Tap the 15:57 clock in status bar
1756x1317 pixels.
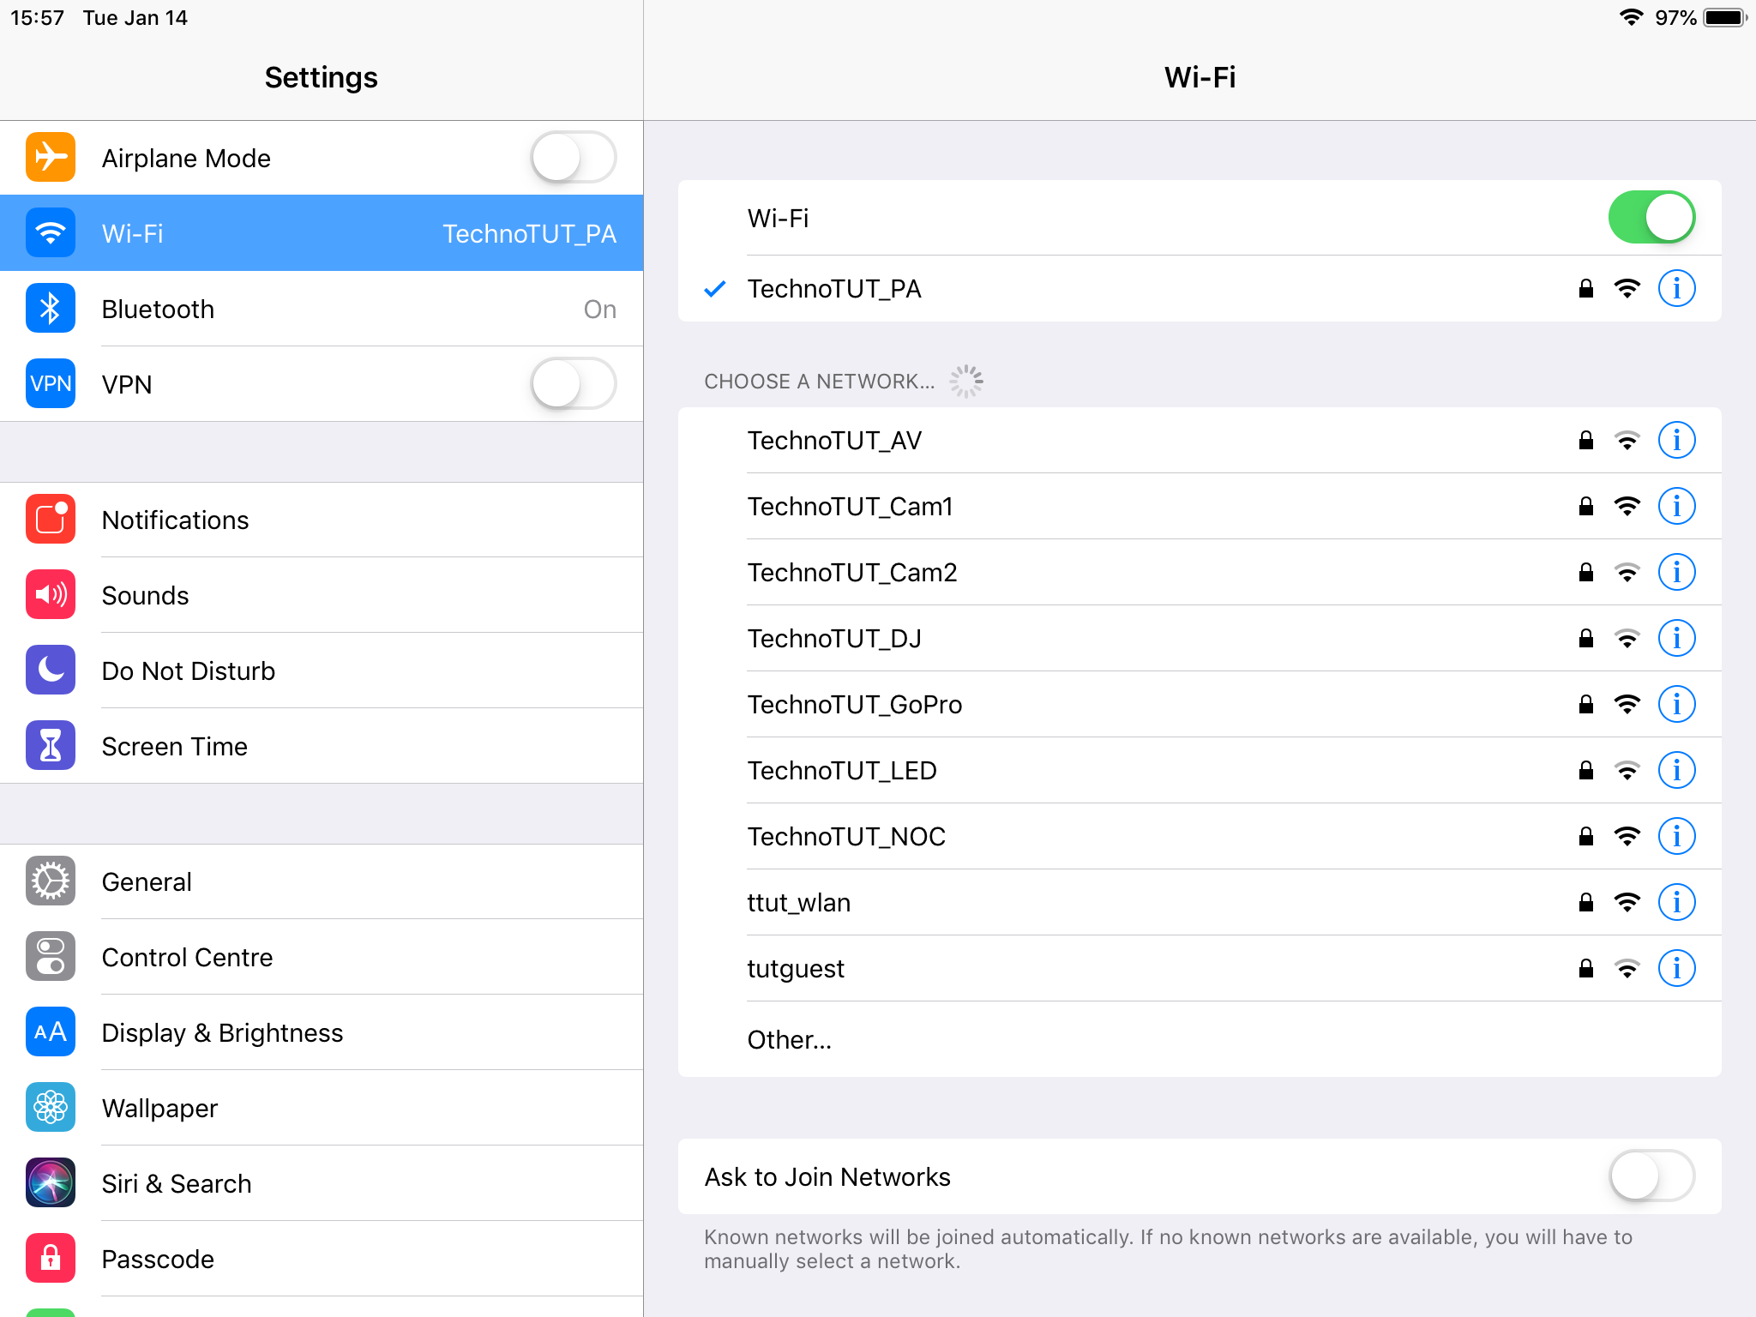(x=37, y=18)
